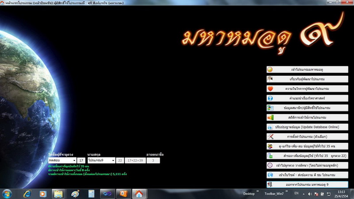Open ข้อมูลสมาชิก/ผู้มีสิทธิ์ใช้โปรแกรม member info

pos(307,108)
